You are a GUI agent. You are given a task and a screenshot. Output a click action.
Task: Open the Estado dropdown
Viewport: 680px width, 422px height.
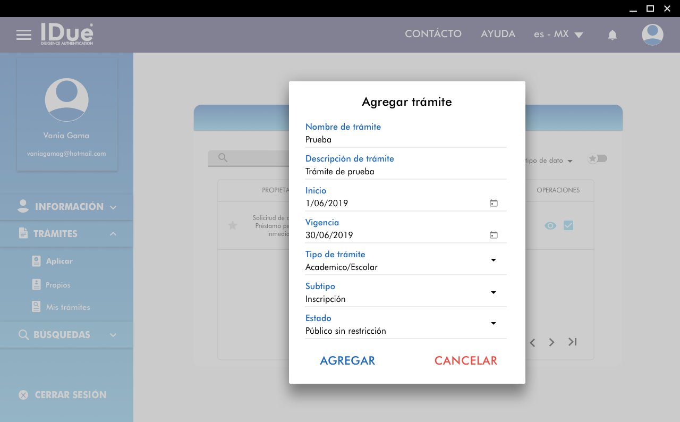pyautogui.click(x=493, y=324)
